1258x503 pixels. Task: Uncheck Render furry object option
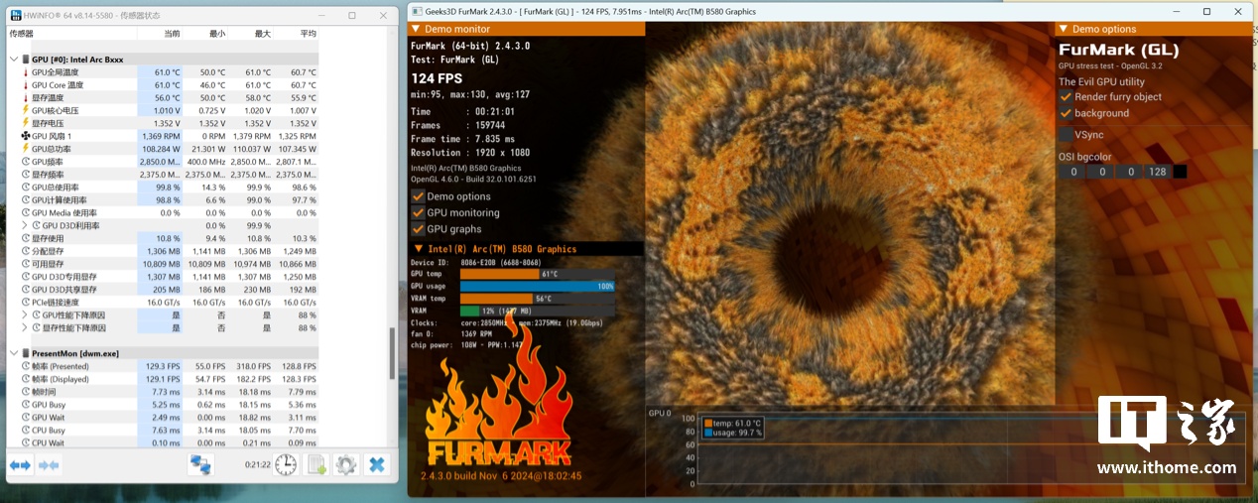pyautogui.click(x=1066, y=97)
